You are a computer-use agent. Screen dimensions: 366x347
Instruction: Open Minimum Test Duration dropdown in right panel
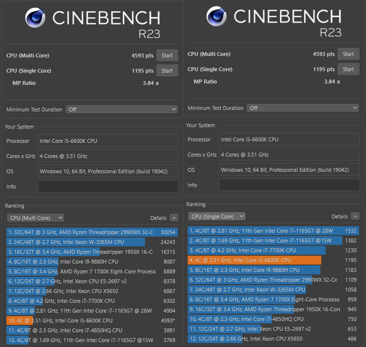303,108
